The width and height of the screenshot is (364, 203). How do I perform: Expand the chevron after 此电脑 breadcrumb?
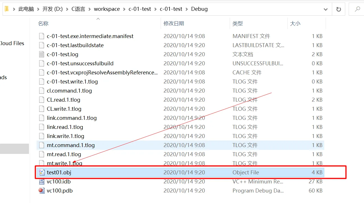(38, 9)
